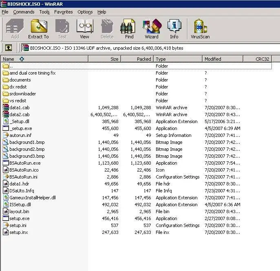Click 'Setup Information' type cell

173,135
